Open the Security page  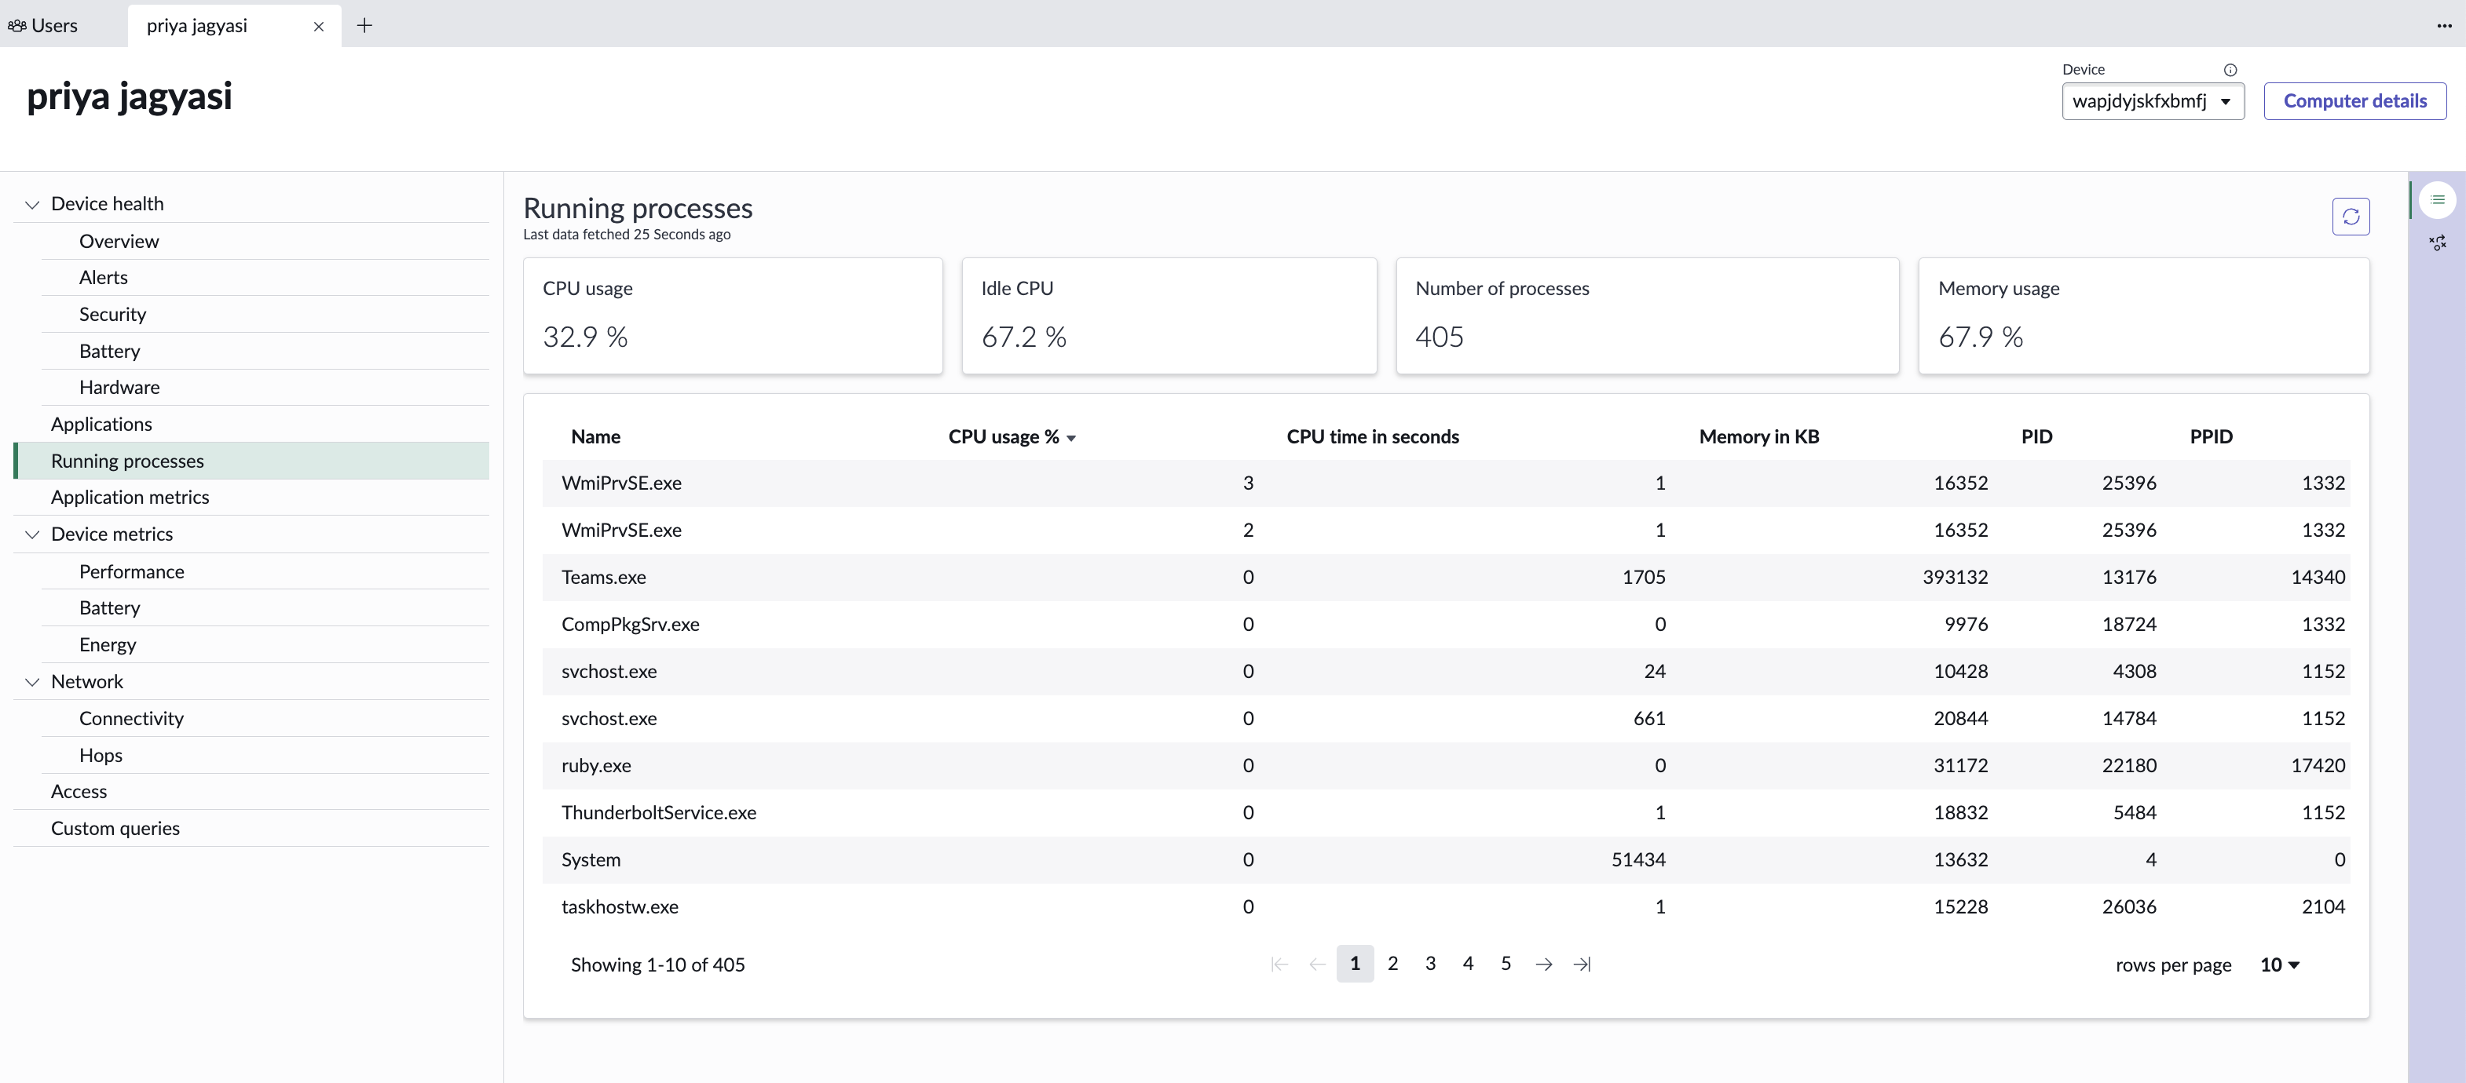[x=112, y=315]
